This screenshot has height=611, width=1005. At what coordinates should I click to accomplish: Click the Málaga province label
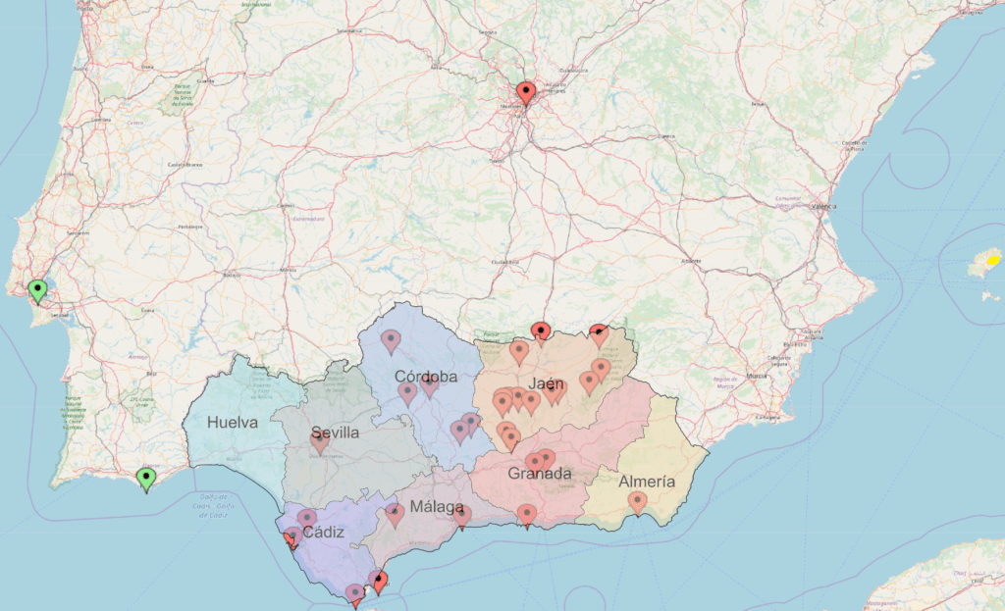pos(438,507)
